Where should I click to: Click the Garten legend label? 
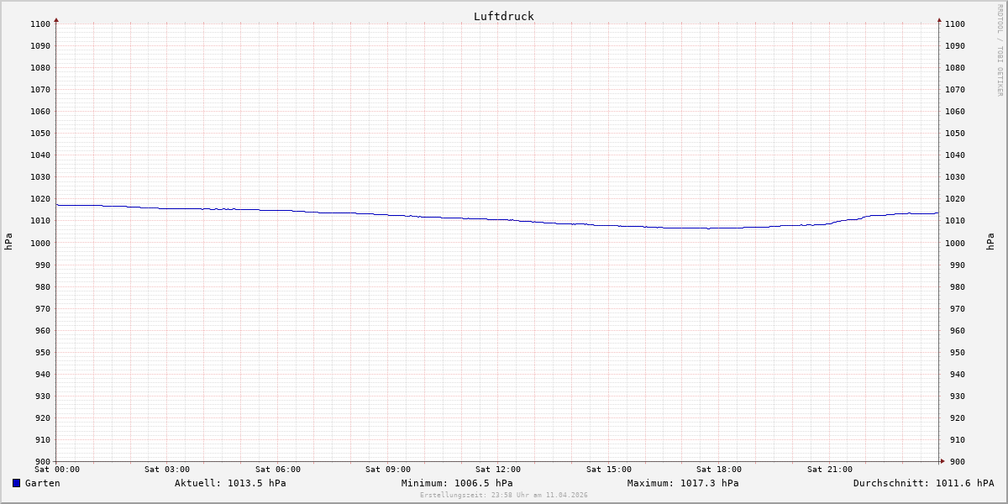tap(42, 483)
